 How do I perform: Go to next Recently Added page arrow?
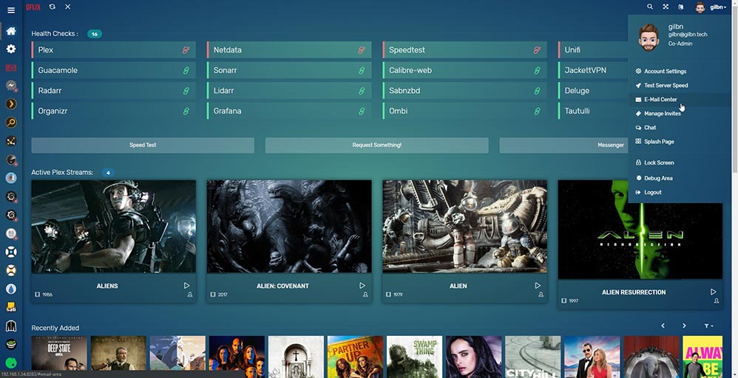[x=684, y=326]
